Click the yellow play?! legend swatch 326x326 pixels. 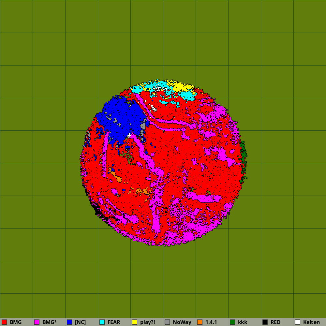point(135,322)
